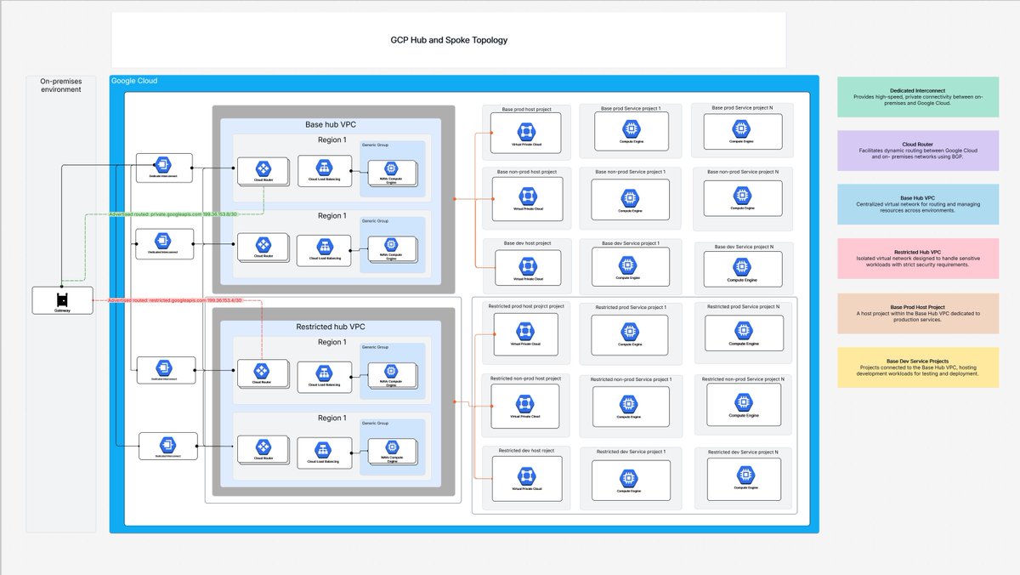
Task: Select the Restricted hub VPC heading
Action: (x=331, y=327)
